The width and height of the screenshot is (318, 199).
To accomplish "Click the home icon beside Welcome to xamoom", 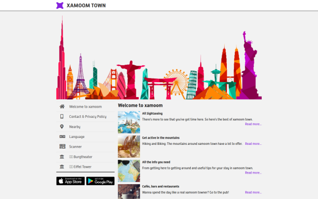I will 62,107.
